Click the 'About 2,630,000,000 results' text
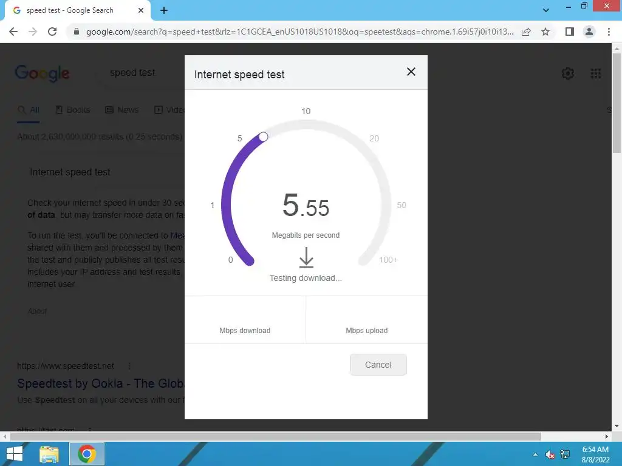This screenshot has height=466, width=622. pyautogui.click(x=100, y=137)
